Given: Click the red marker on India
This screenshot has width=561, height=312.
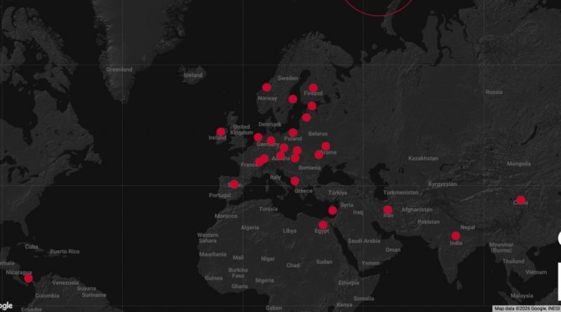Looking at the screenshot, I should tap(456, 236).
